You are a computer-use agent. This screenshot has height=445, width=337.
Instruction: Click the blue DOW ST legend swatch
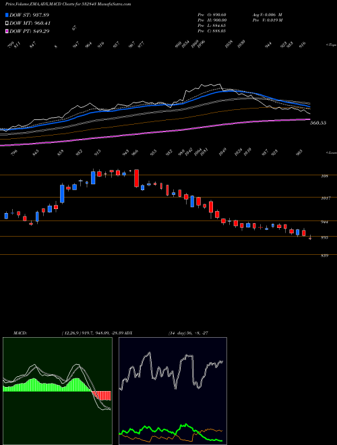click(x=7, y=15)
